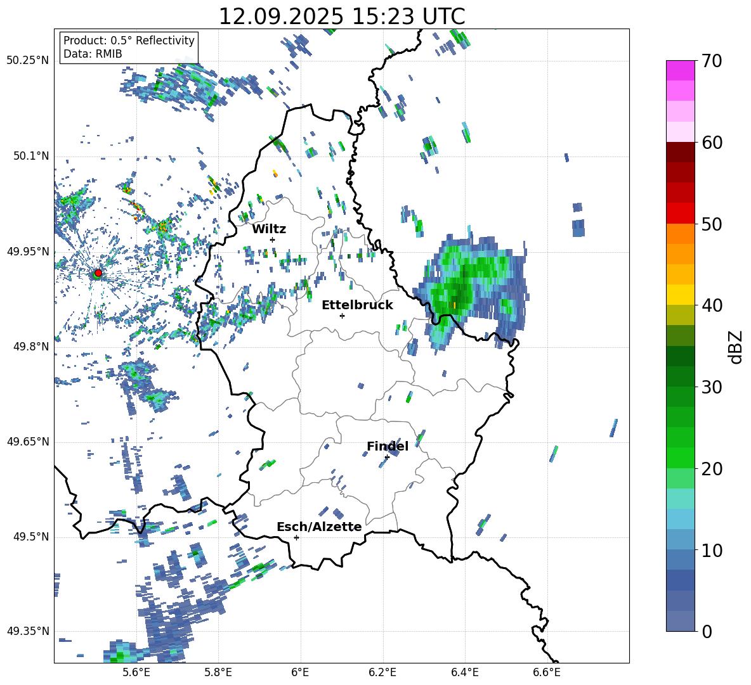751x685 pixels.
Task: Click the 49.65°N latitude label
Action: [28, 442]
